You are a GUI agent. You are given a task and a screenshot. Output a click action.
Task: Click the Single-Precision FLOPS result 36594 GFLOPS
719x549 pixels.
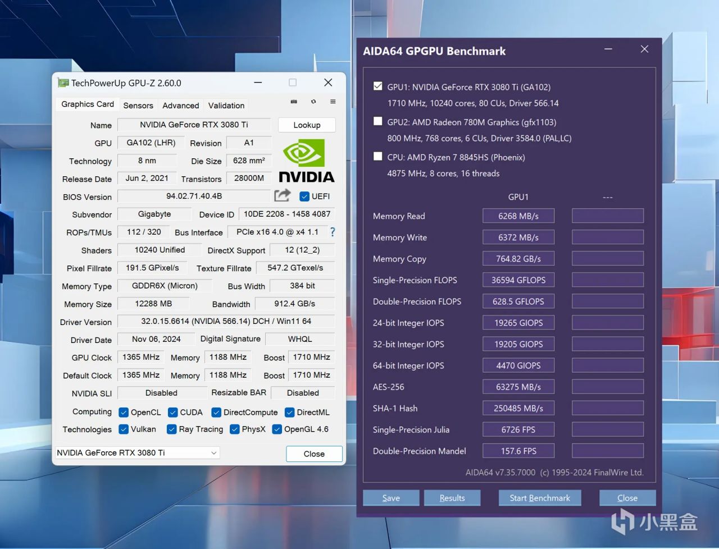tap(518, 280)
